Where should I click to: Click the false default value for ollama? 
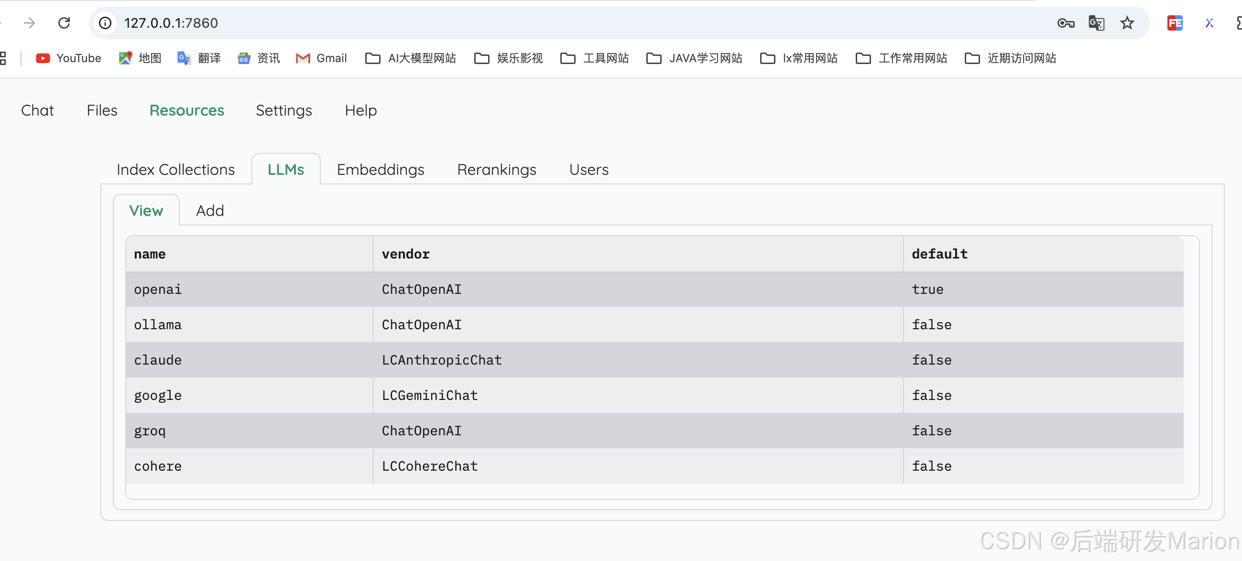[1043, 325]
